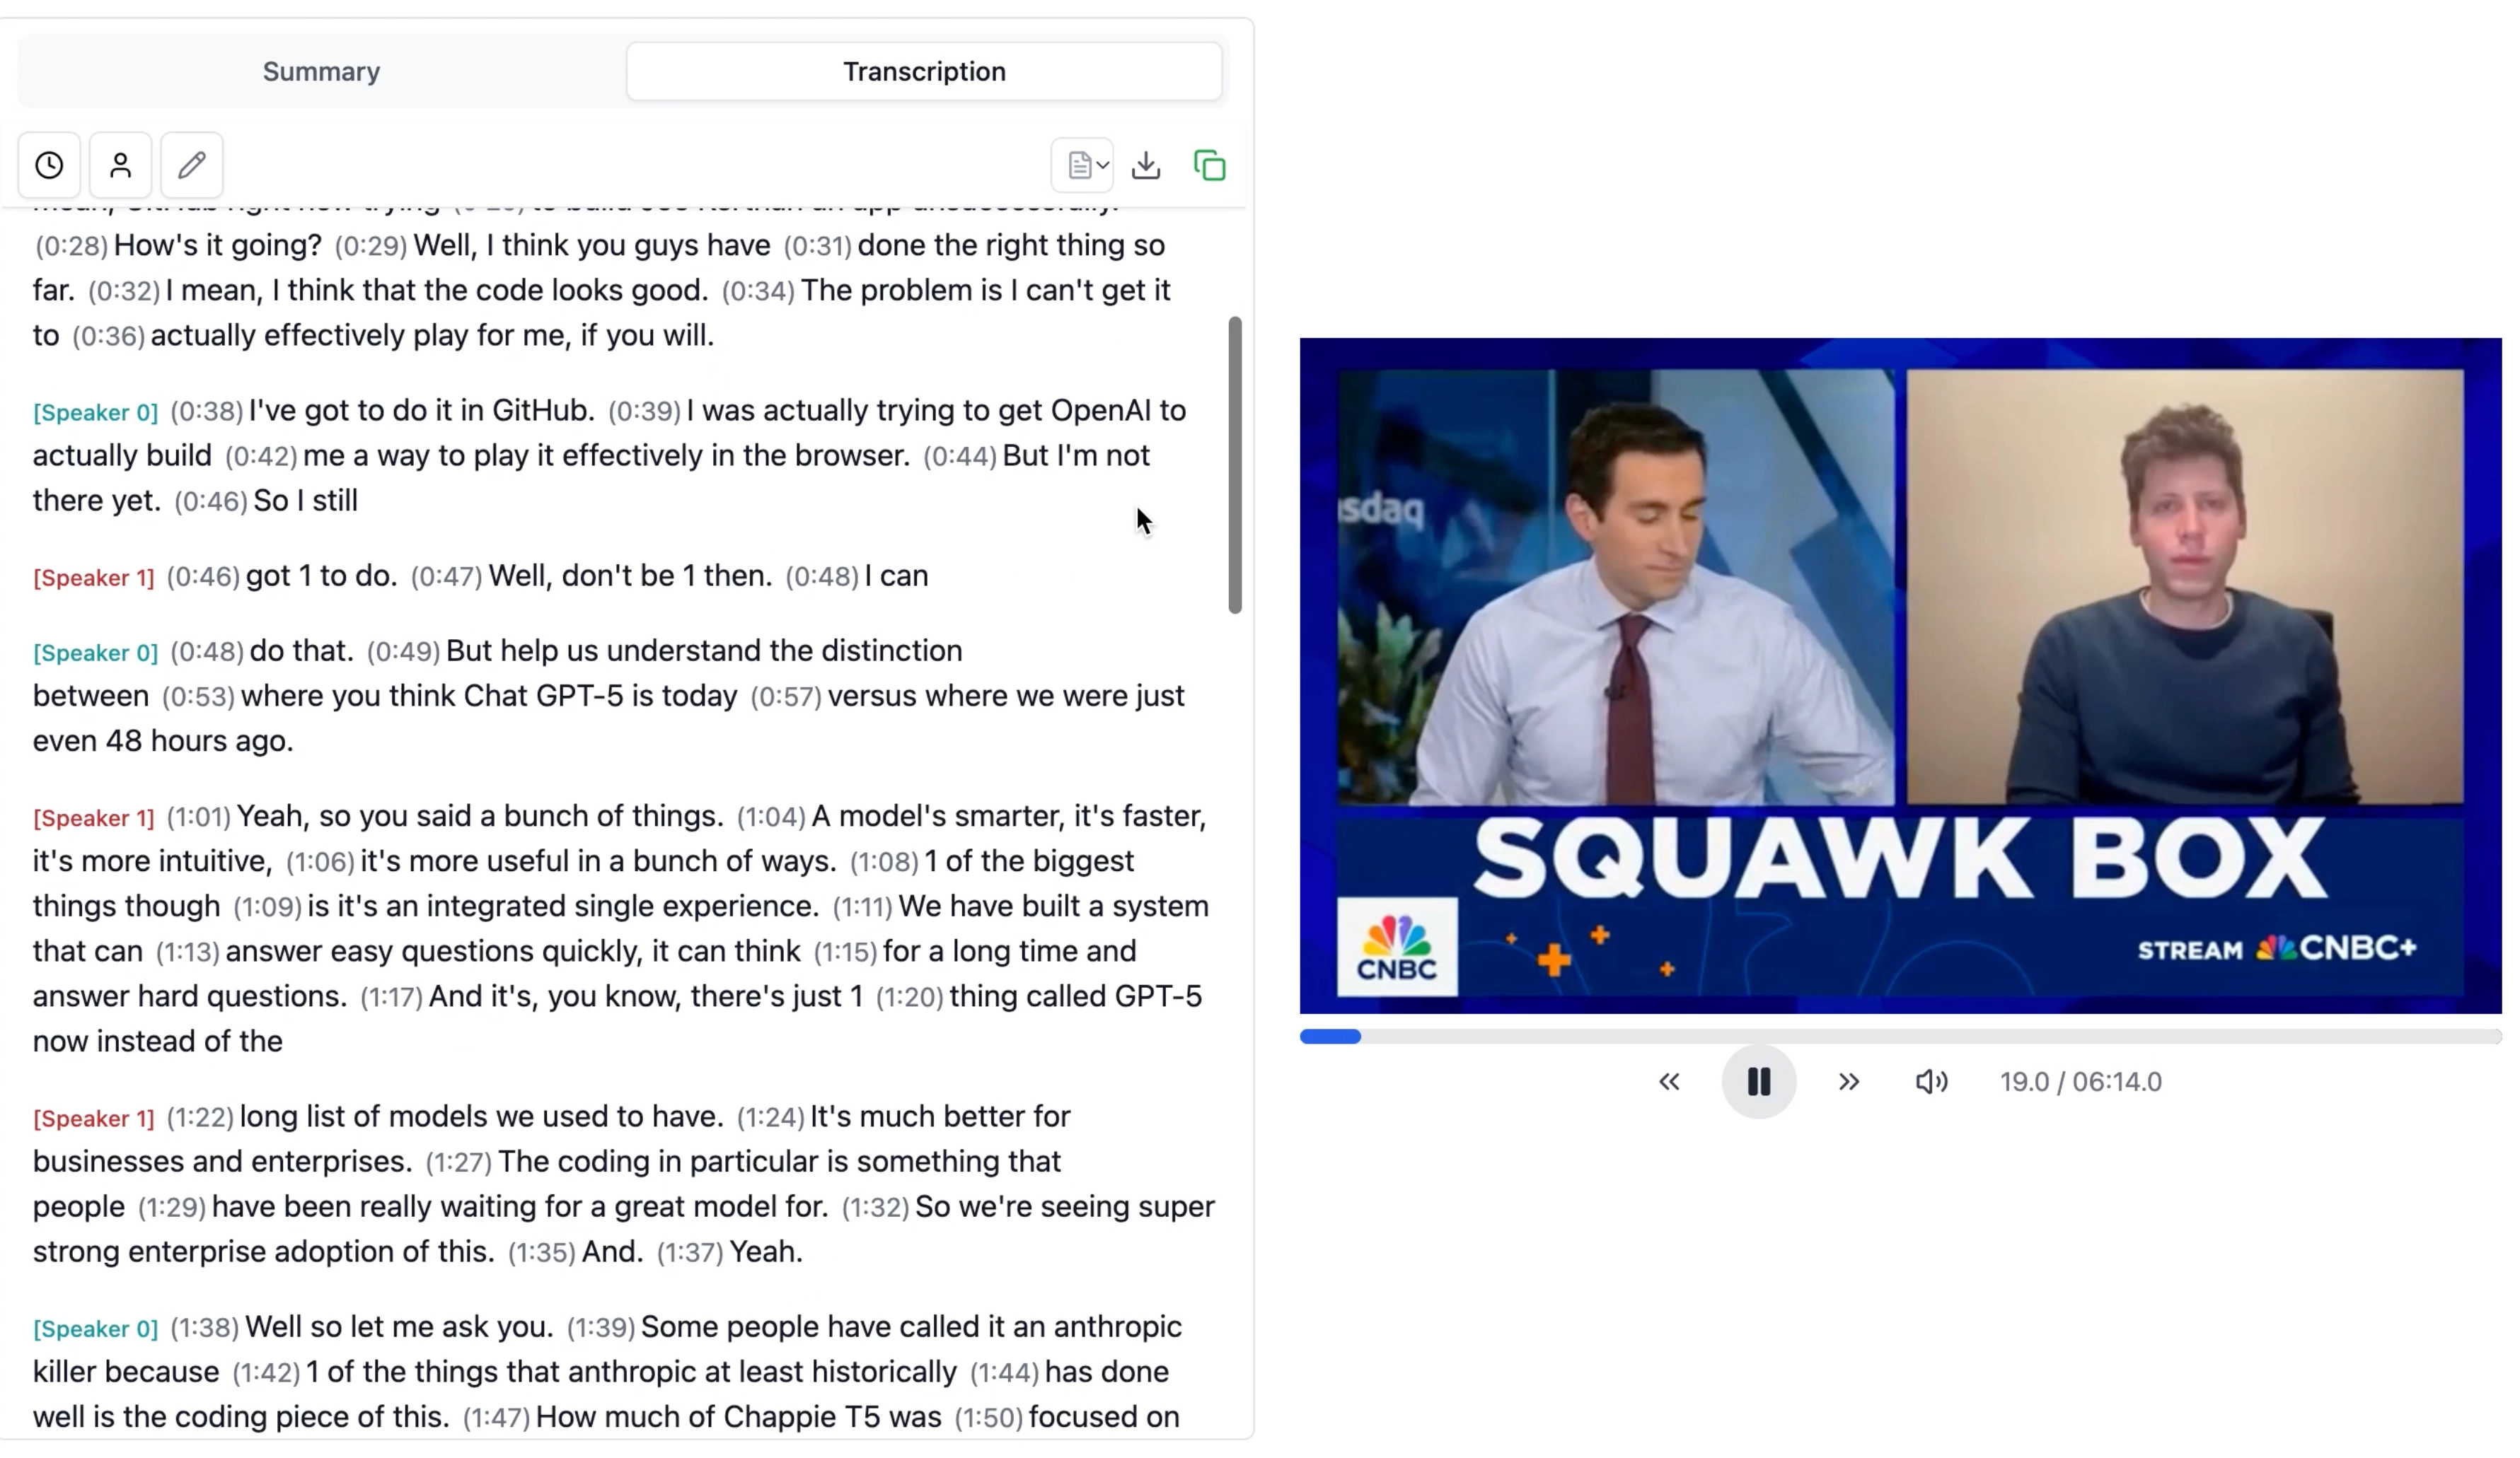Screen dimensions: 2520x1458
Task: Toggle transcript edit mode with the pencil icon
Action: point(192,165)
